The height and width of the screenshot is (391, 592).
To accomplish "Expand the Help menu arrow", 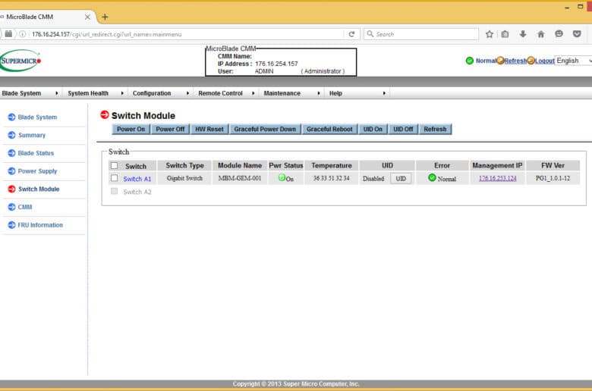I will click(x=384, y=93).
